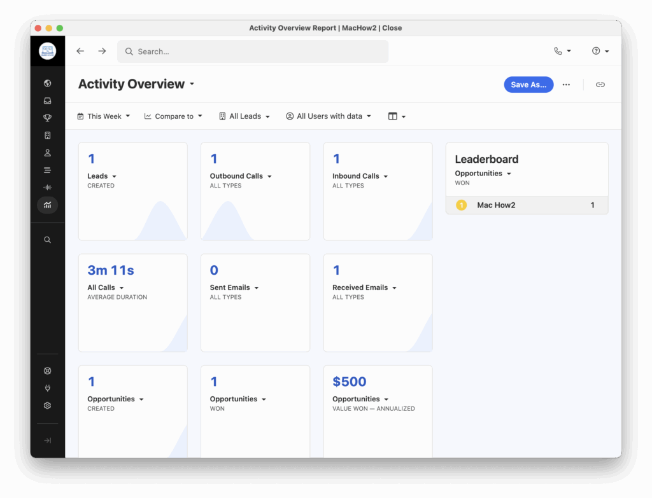The image size is (652, 498).
Task: Click the three-dot more options button
Action: (x=566, y=85)
